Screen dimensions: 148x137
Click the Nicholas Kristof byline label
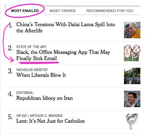tap(32, 70)
